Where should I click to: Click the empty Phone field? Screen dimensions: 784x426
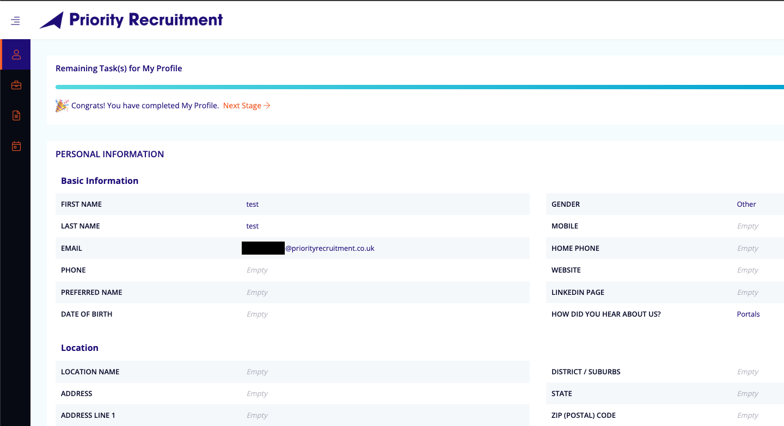click(257, 270)
